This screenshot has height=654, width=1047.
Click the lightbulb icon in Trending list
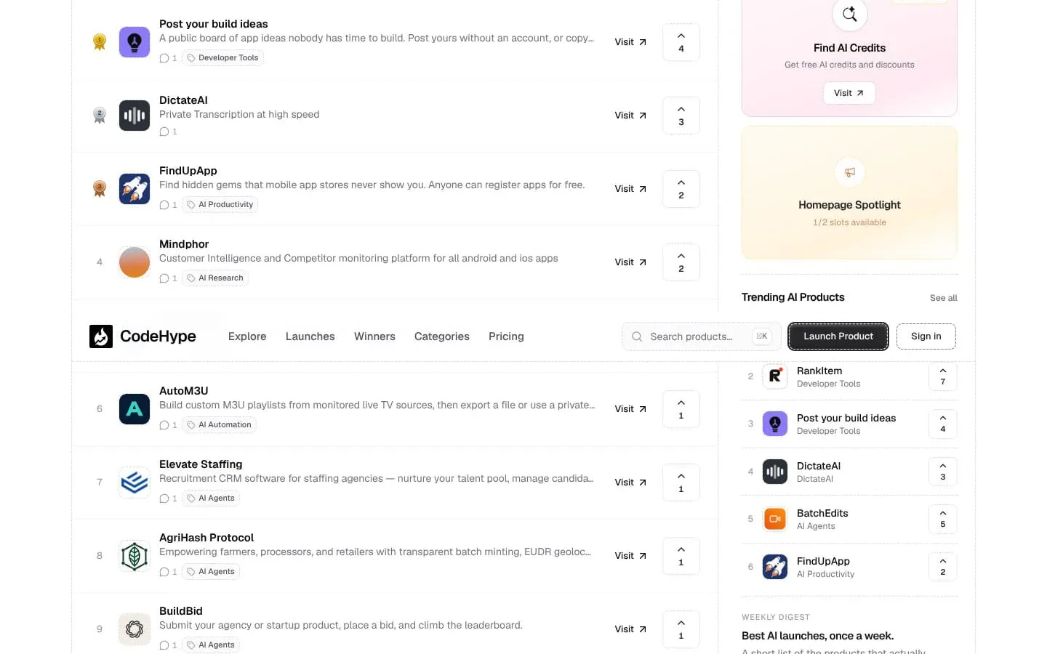tap(775, 424)
